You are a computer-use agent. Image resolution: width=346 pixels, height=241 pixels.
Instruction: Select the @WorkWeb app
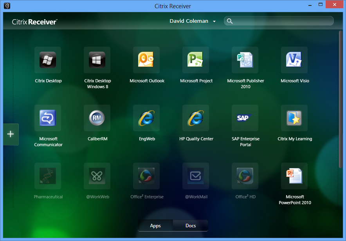(x=97, y=176)
